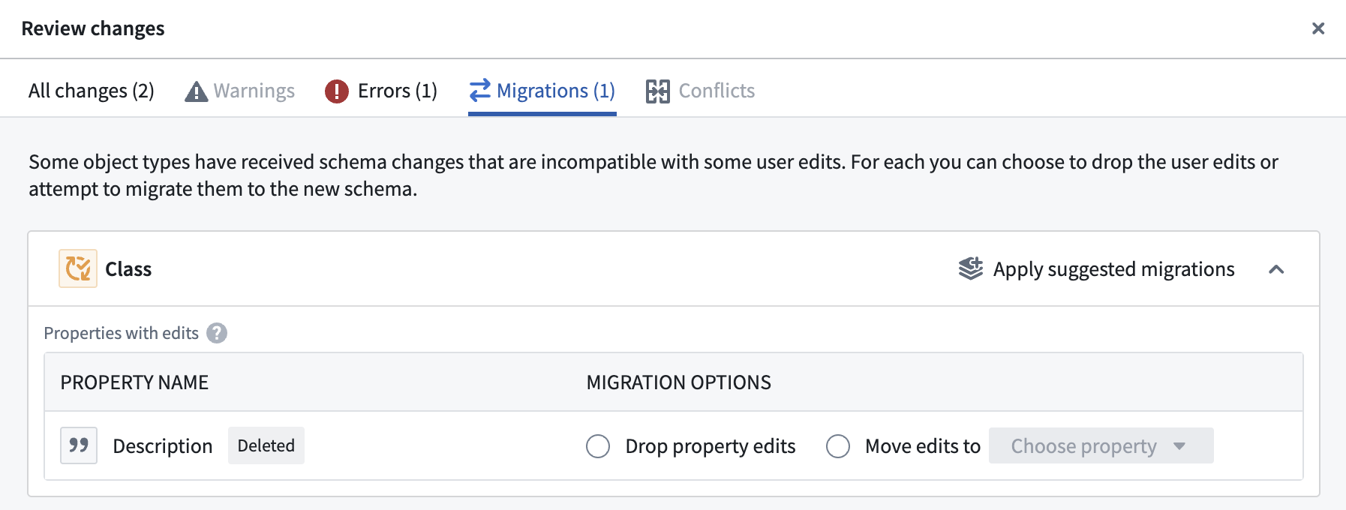Click the Properties with edits label
This screenshot has height=510, width=1346.
pyautogui.click(x=121, y=333)
